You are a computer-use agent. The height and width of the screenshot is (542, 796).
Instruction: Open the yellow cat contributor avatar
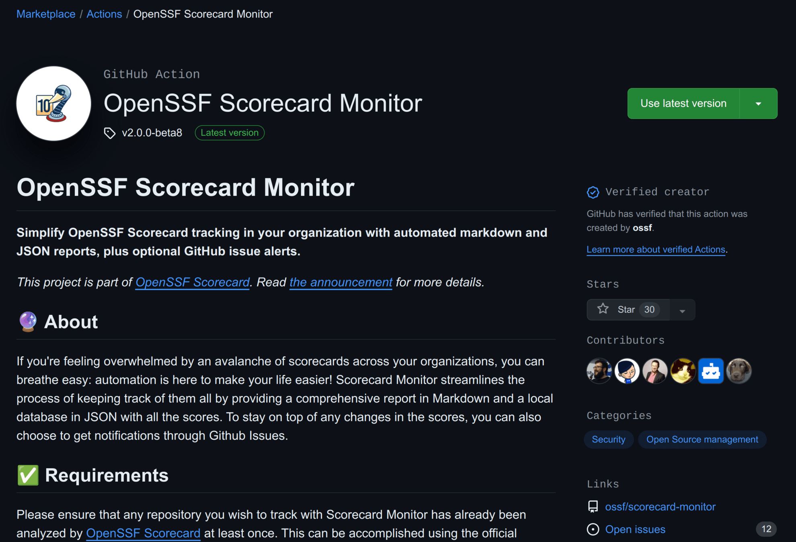click(x=683, y=371)
